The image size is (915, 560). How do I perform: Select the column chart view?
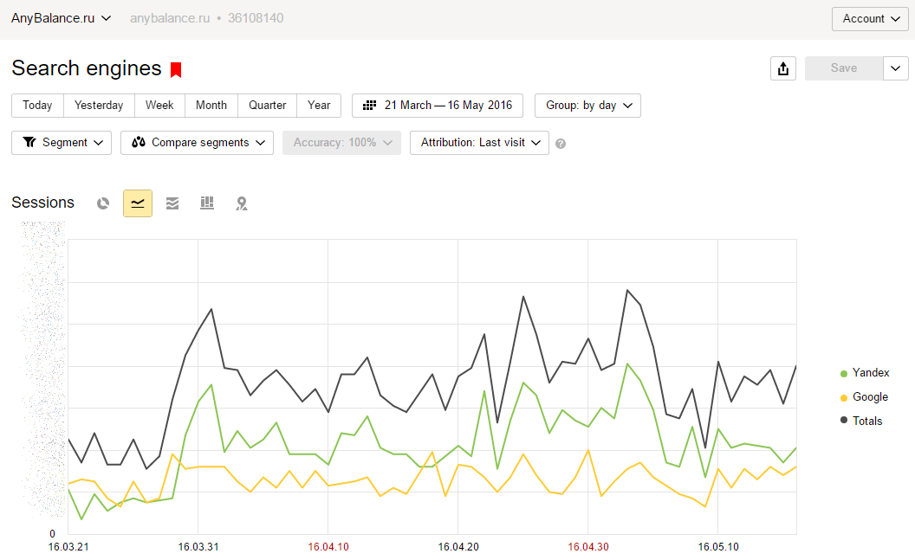(x=207, y=203)
